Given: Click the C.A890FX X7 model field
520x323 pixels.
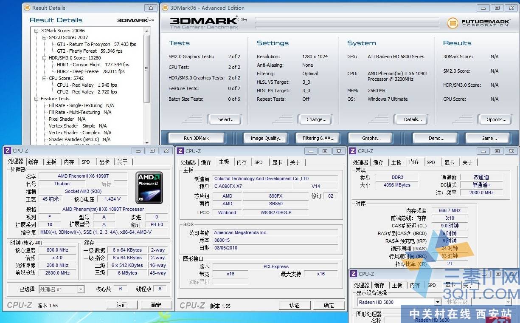Looking at the screenshot, I should coord(252,186).
